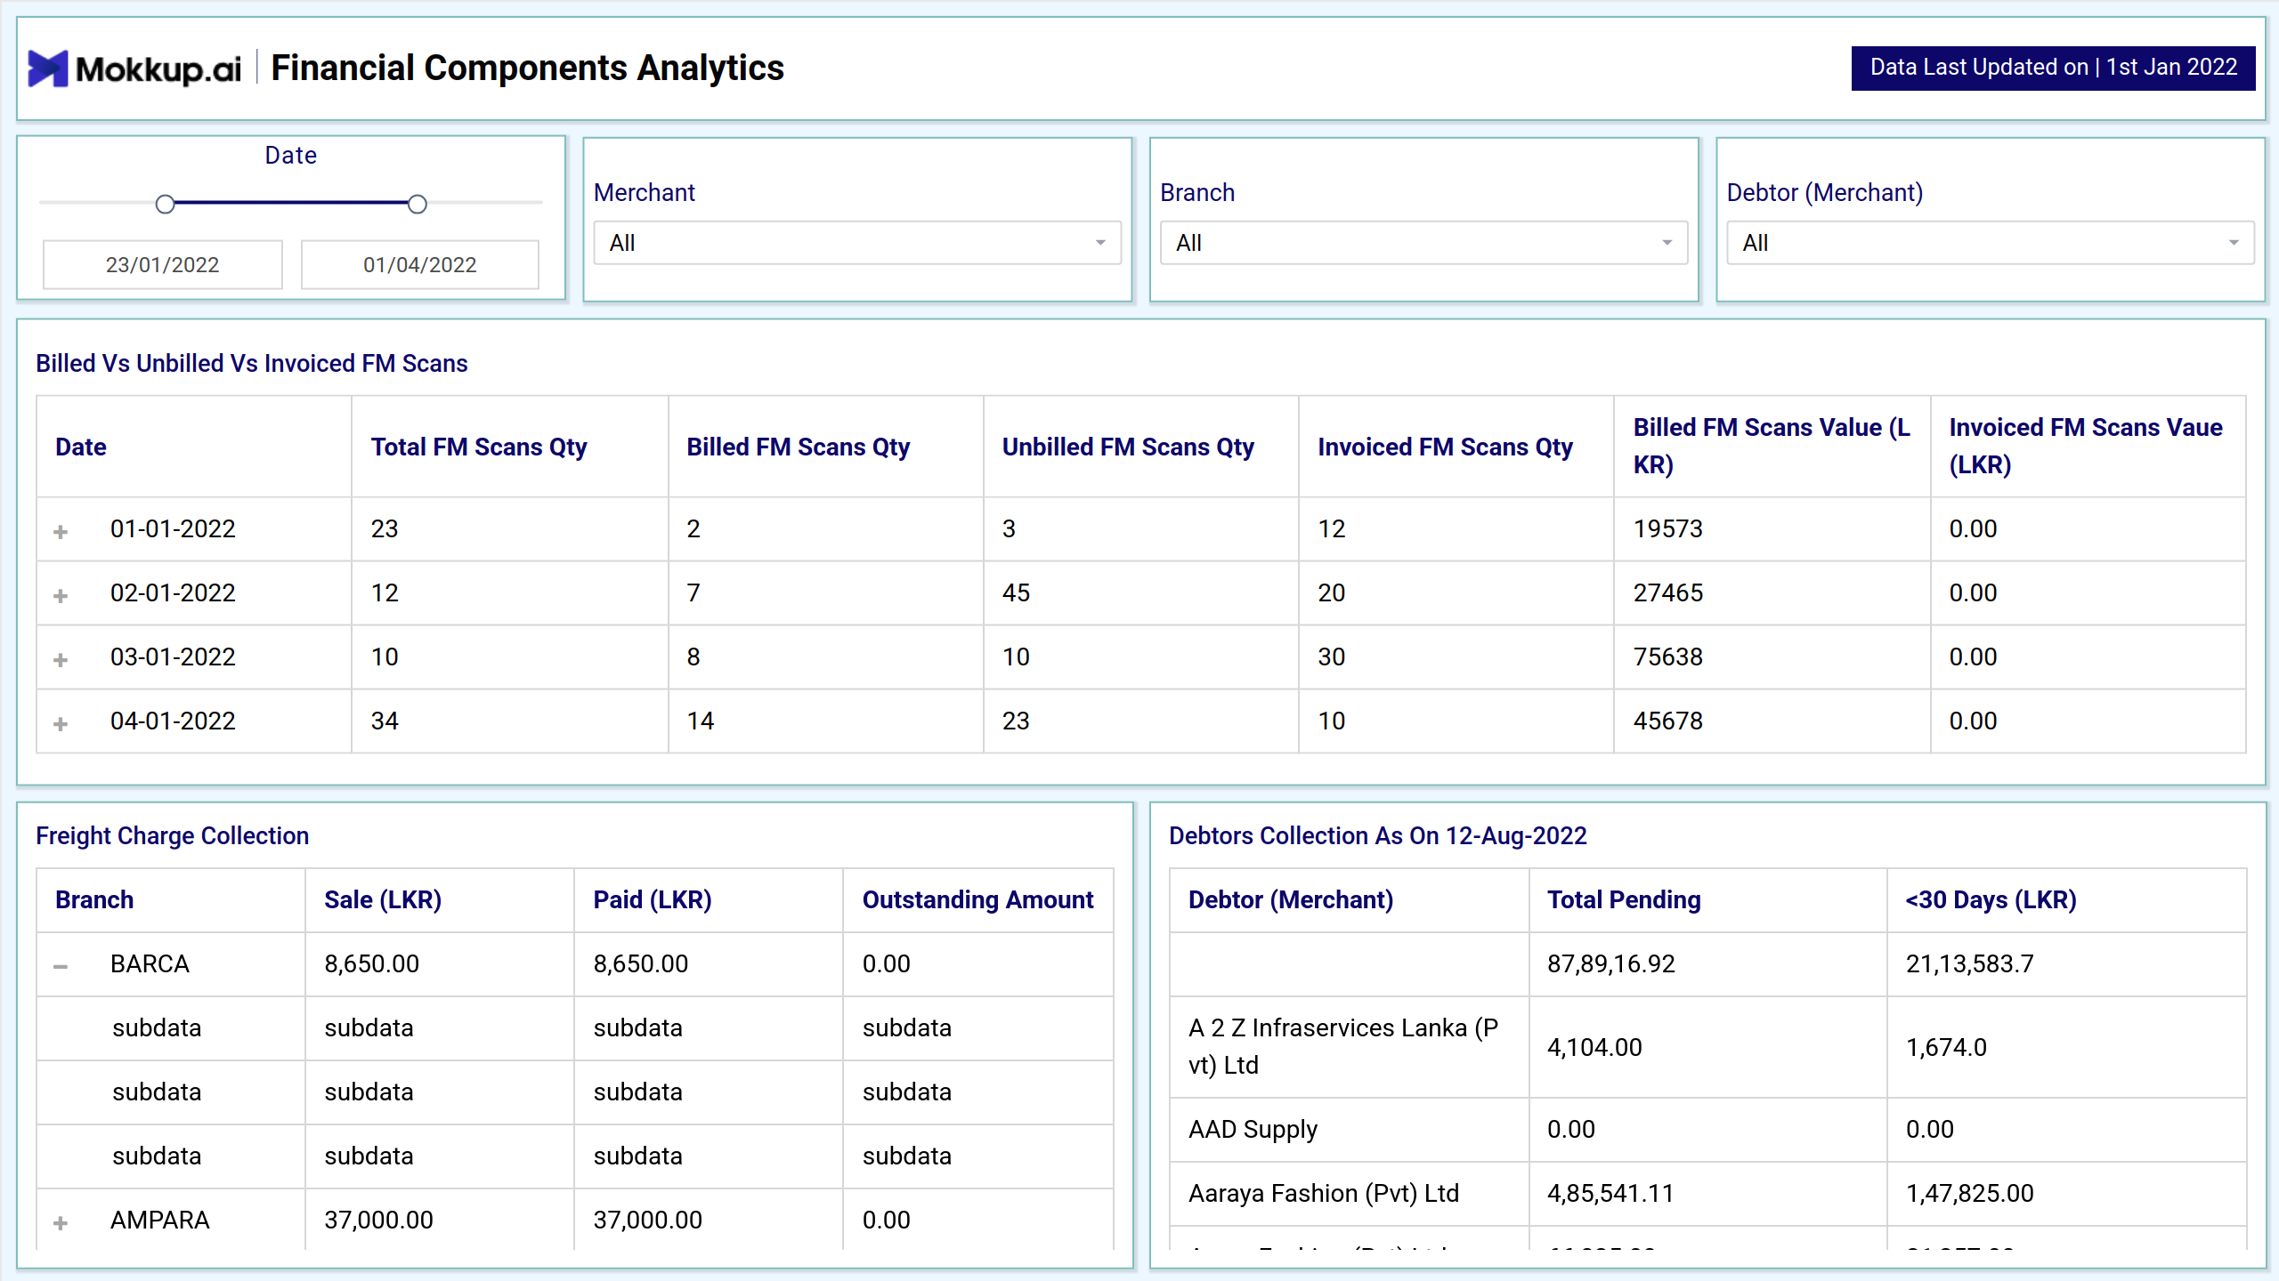Click A 2 Z Infraservices Lanka debtor

1343,1046
